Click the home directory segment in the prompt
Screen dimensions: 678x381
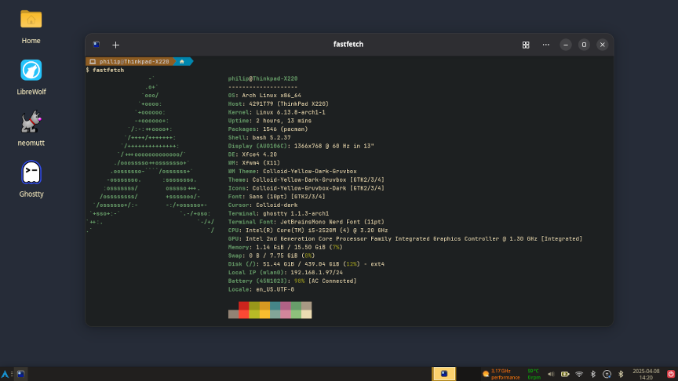click(182, 62)
